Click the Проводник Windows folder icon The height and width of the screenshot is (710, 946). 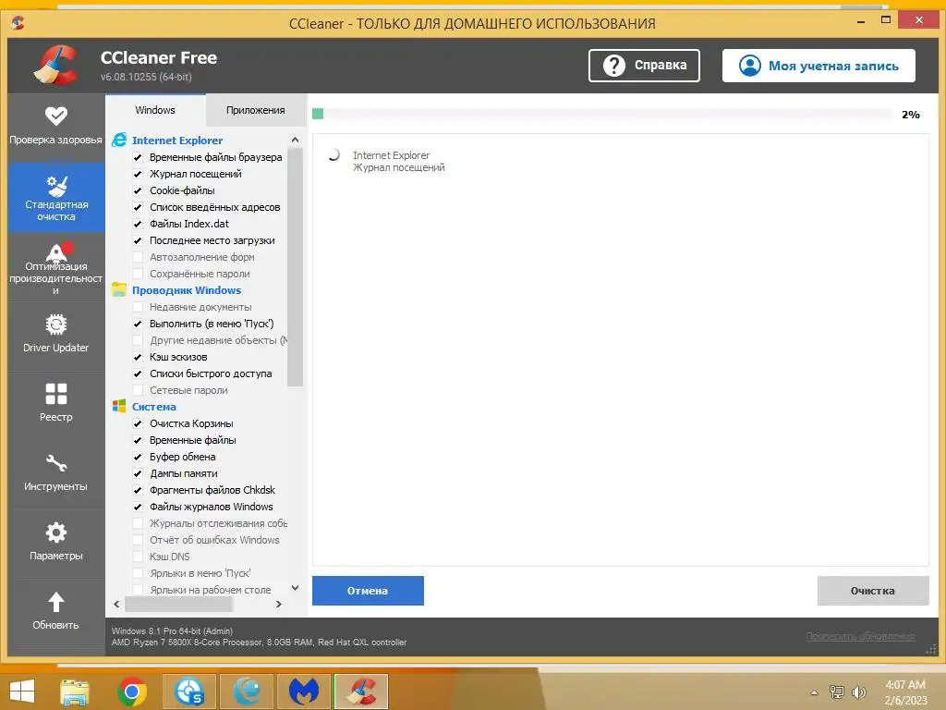(x=119, y=289)
